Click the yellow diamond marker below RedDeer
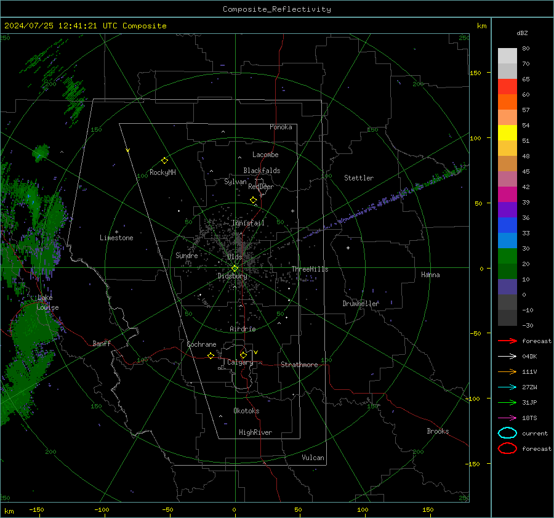Image resolution: width=554 pixels, height=518 pixels. (254, 200)
